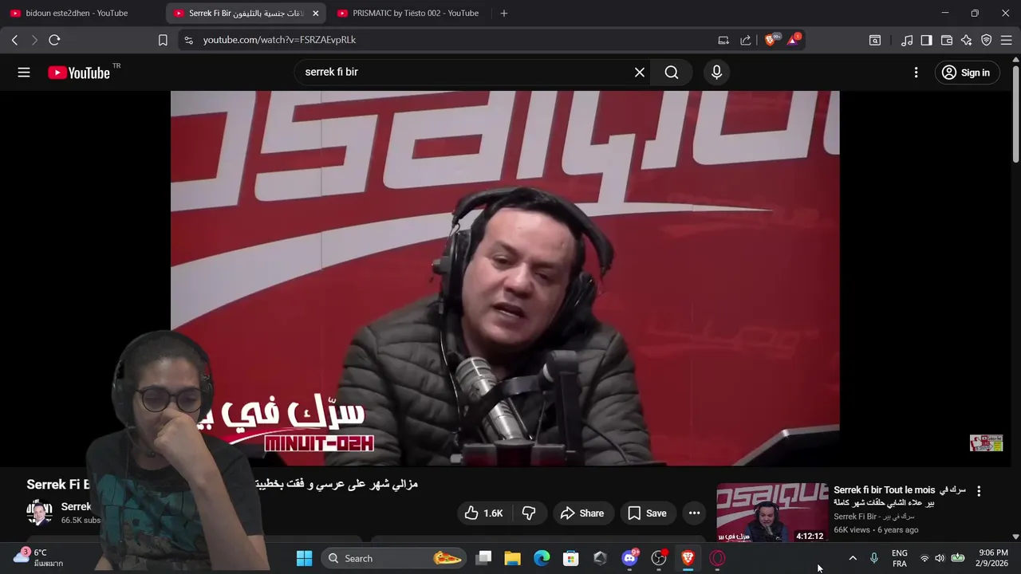The image size is (1021, 574).
Task: Close the Serrek Fi Bir tab
Action: tap(315, 14)
